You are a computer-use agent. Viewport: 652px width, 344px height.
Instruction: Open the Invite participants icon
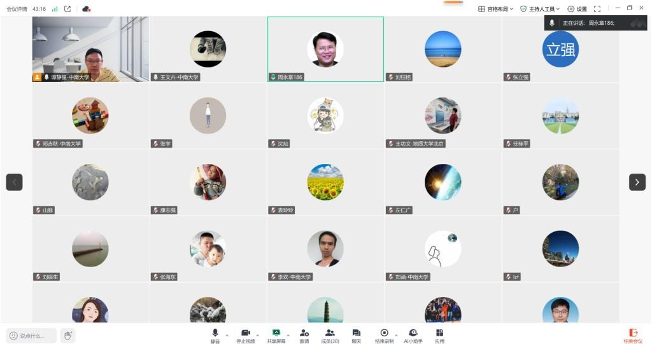tap(304, 333)
